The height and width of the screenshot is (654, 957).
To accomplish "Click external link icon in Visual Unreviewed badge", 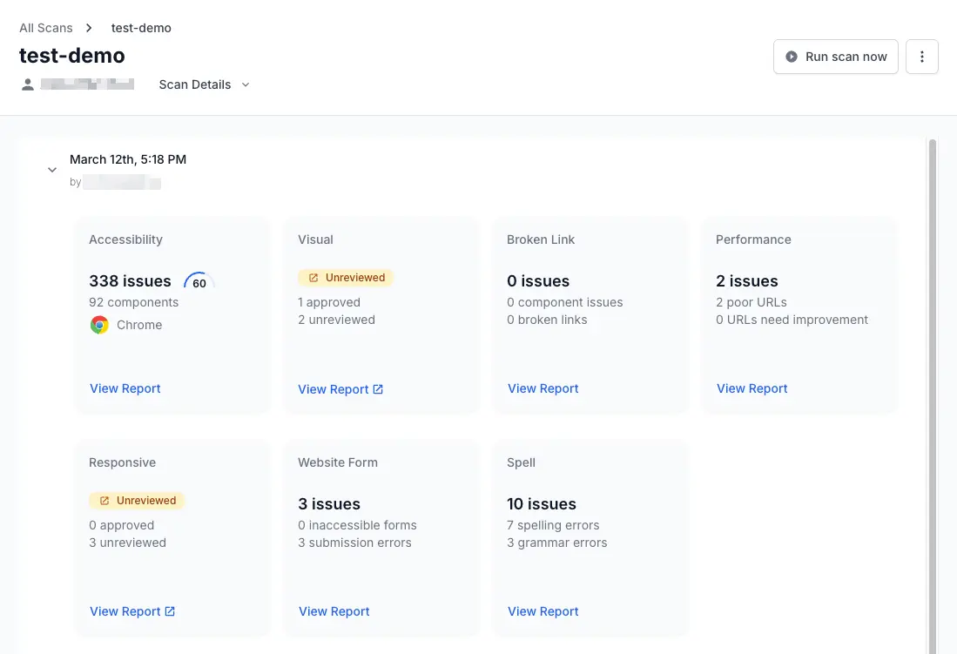I will click(313, 278).
